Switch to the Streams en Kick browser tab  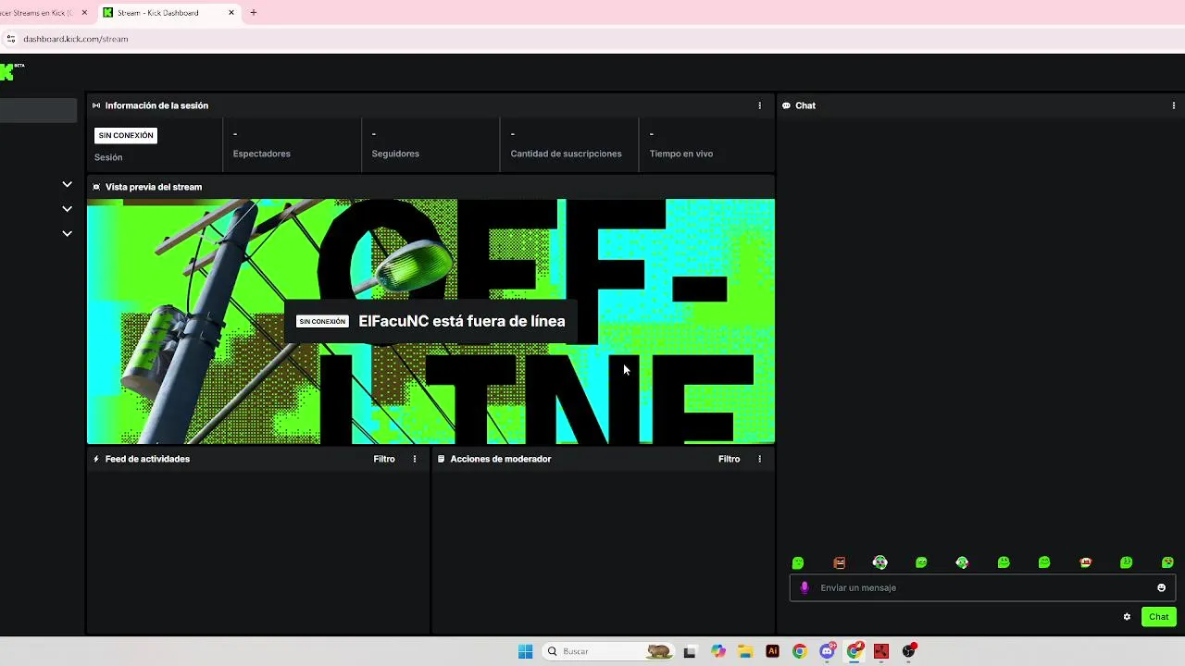pos(37,13)
